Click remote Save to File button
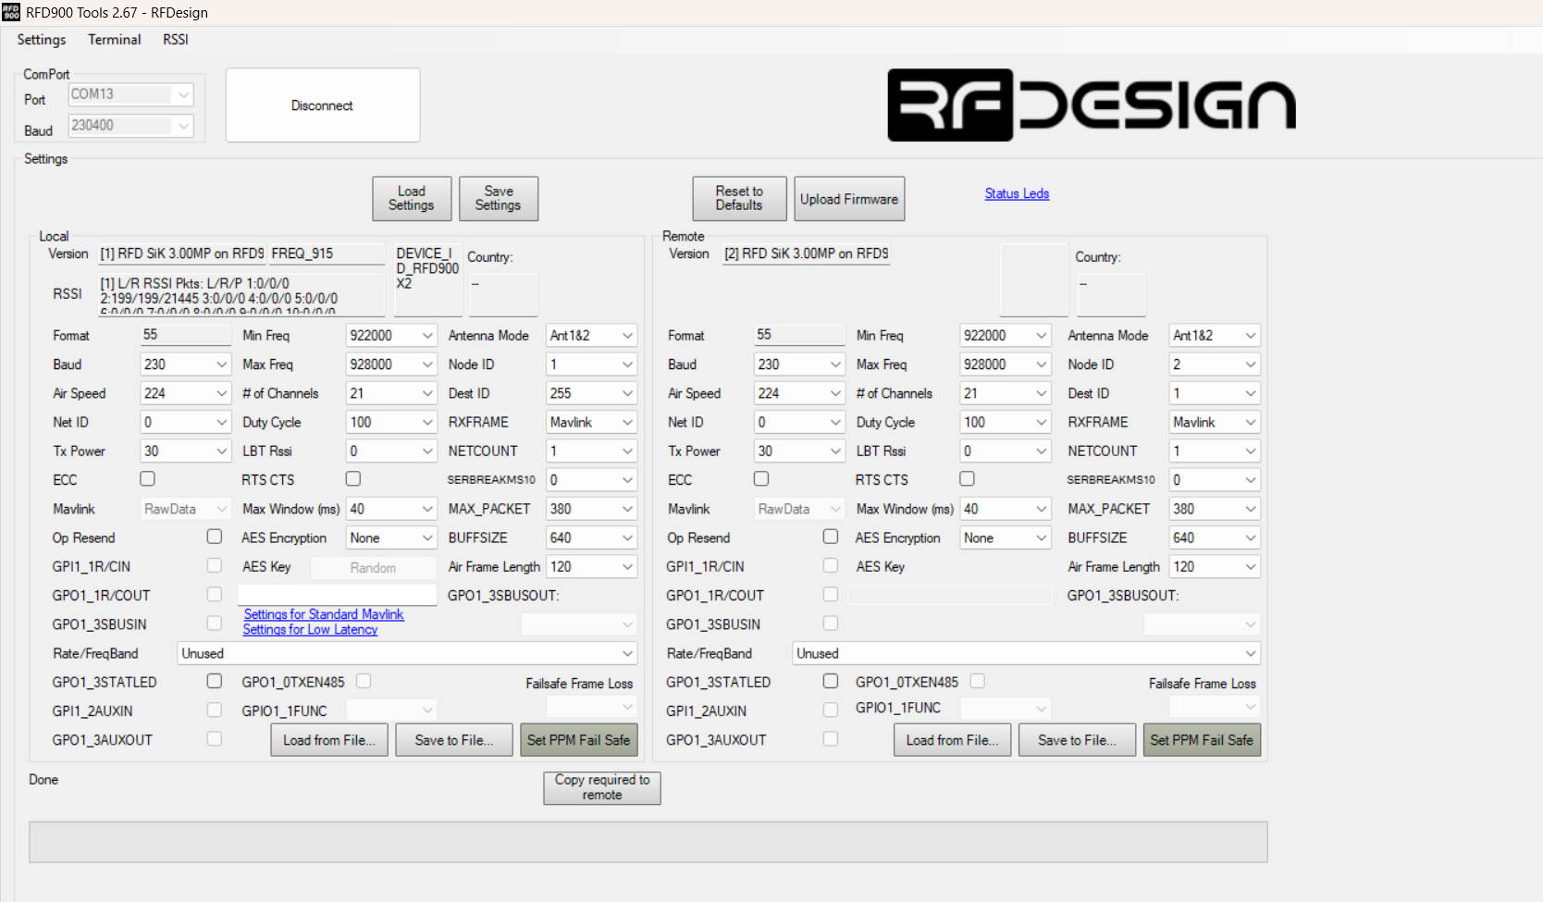 pyautogui.click(x=1078, y=740)
